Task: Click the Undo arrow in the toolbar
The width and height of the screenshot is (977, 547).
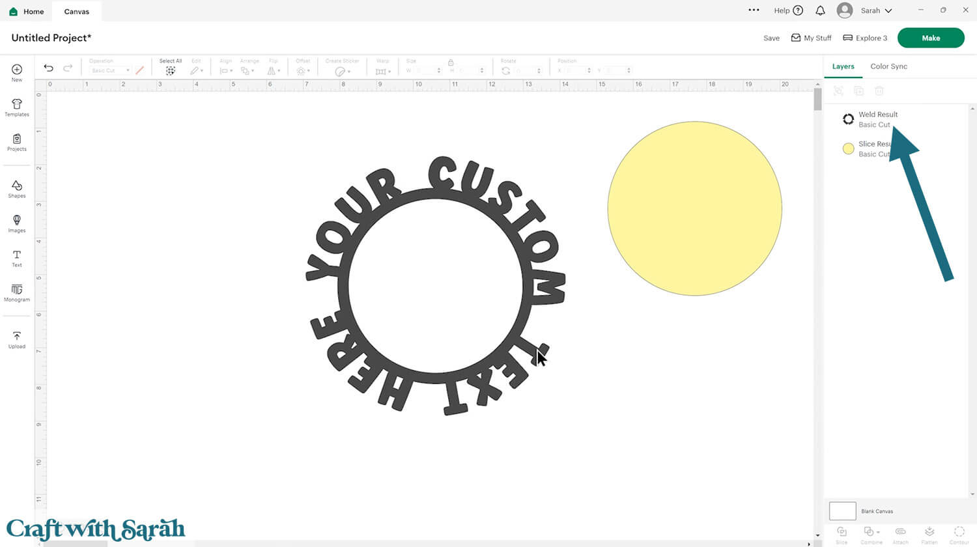Action: (48, 68)
